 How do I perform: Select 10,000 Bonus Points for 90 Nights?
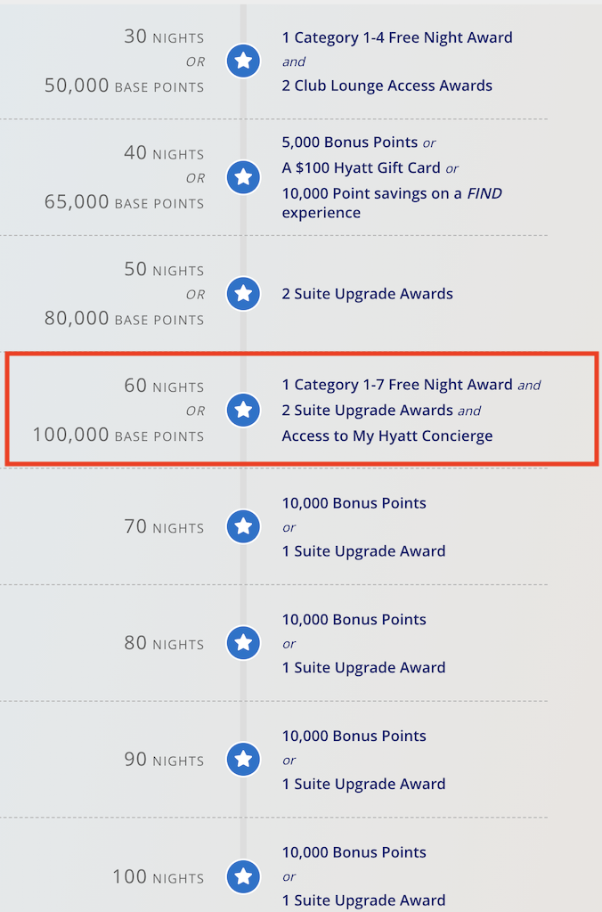point(354,736)
